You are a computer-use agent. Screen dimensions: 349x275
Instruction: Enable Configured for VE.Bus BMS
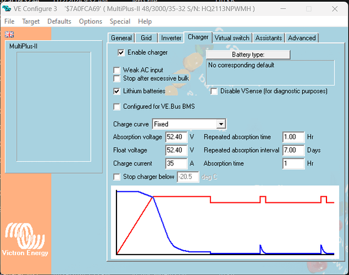pos(117,107)
